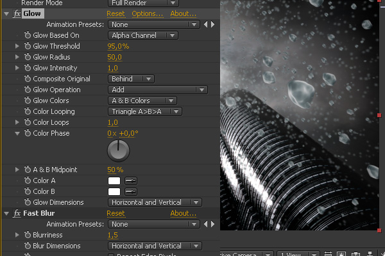Click the Color Looping stopwatch
This screenshot has height=256, width=385.
(28, 111)
